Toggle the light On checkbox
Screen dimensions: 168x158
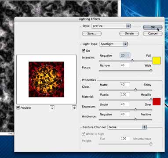point(84,50)
